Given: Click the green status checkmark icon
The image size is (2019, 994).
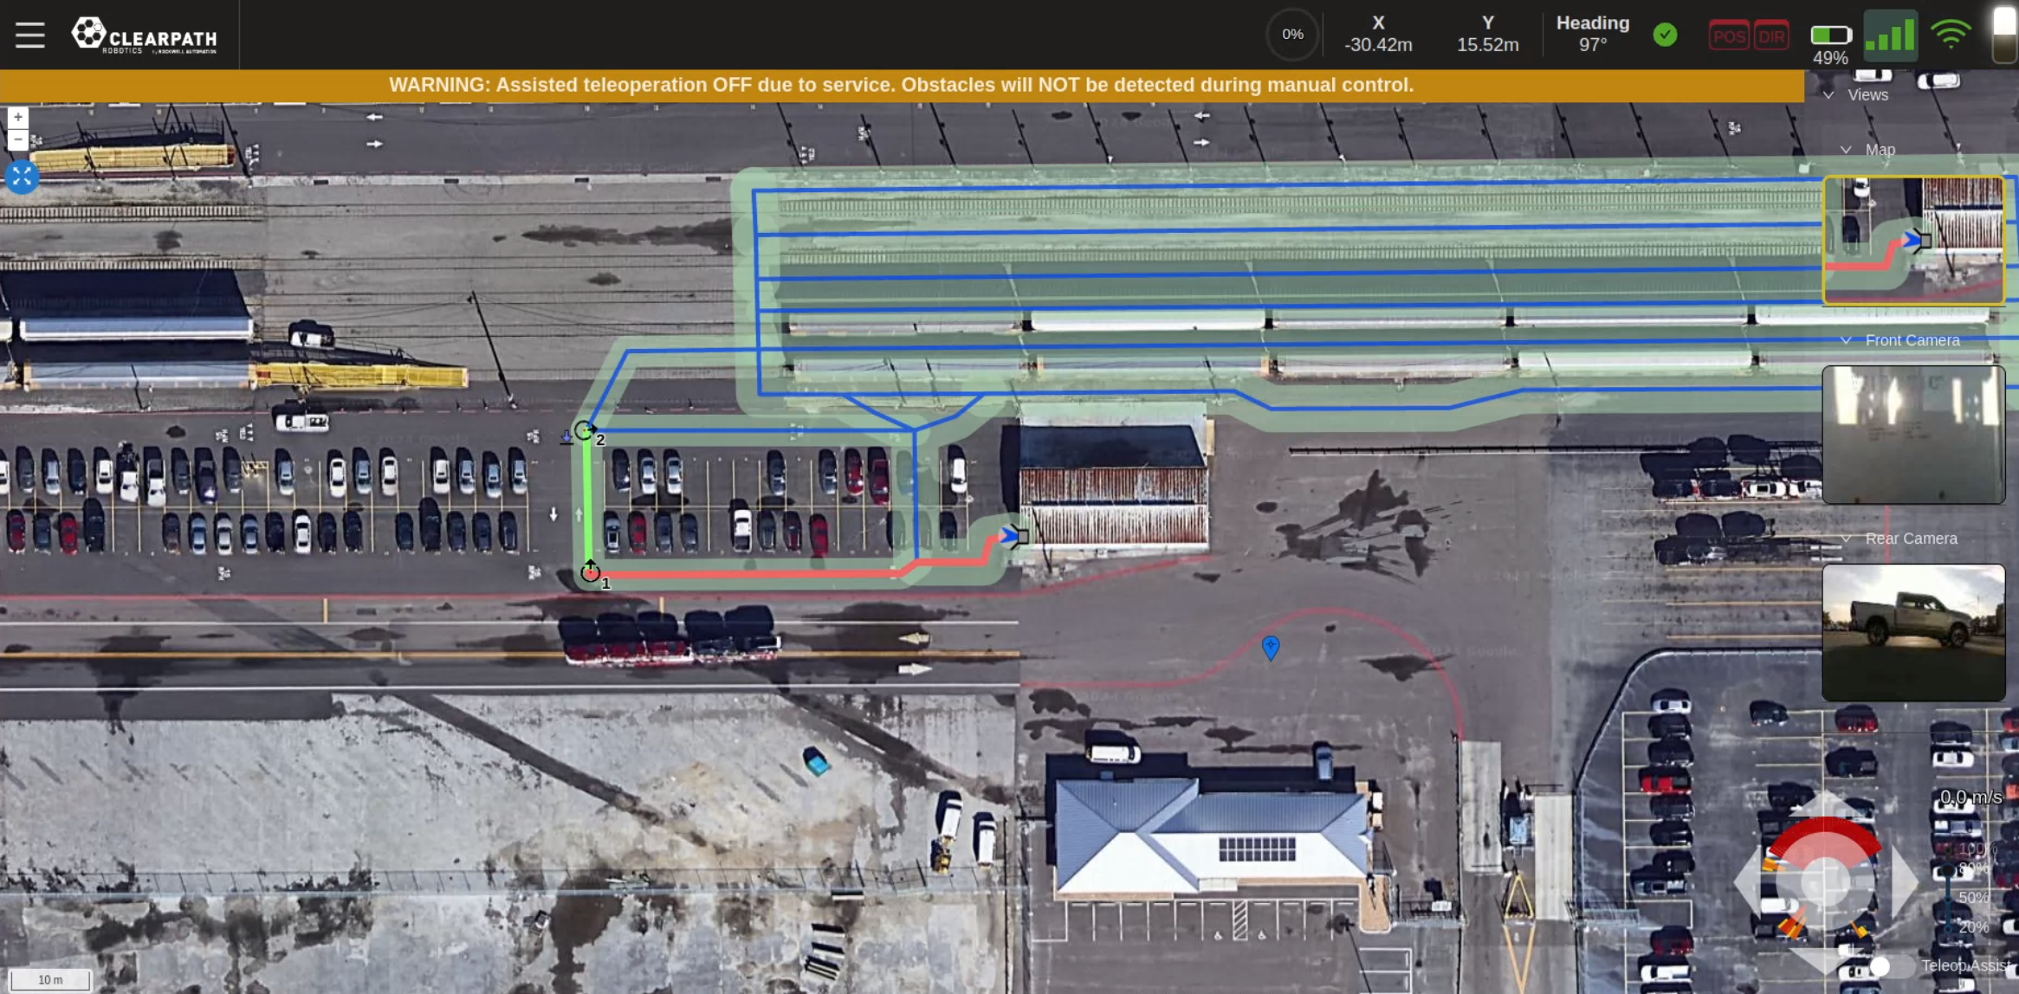Looking at the screenshot, I should (1664, 35).
